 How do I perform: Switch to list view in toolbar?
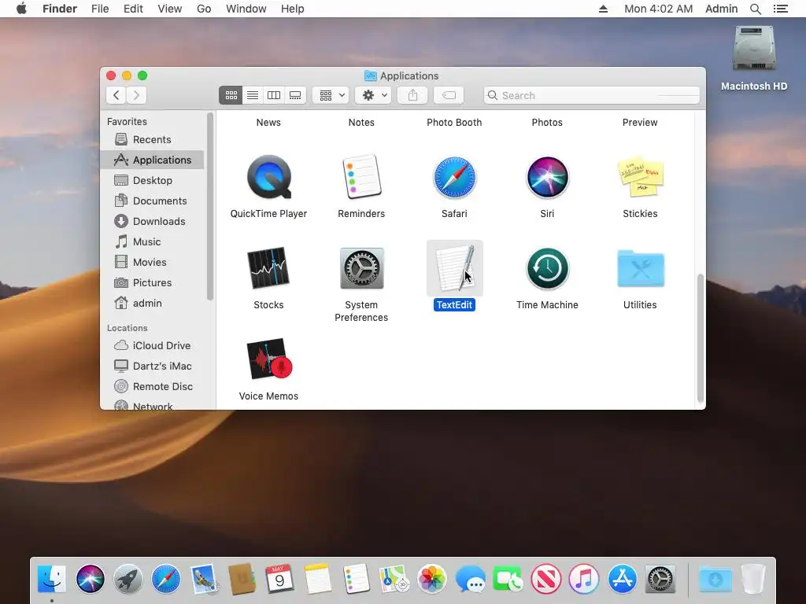pyautogui.click(x=253, y=95)
